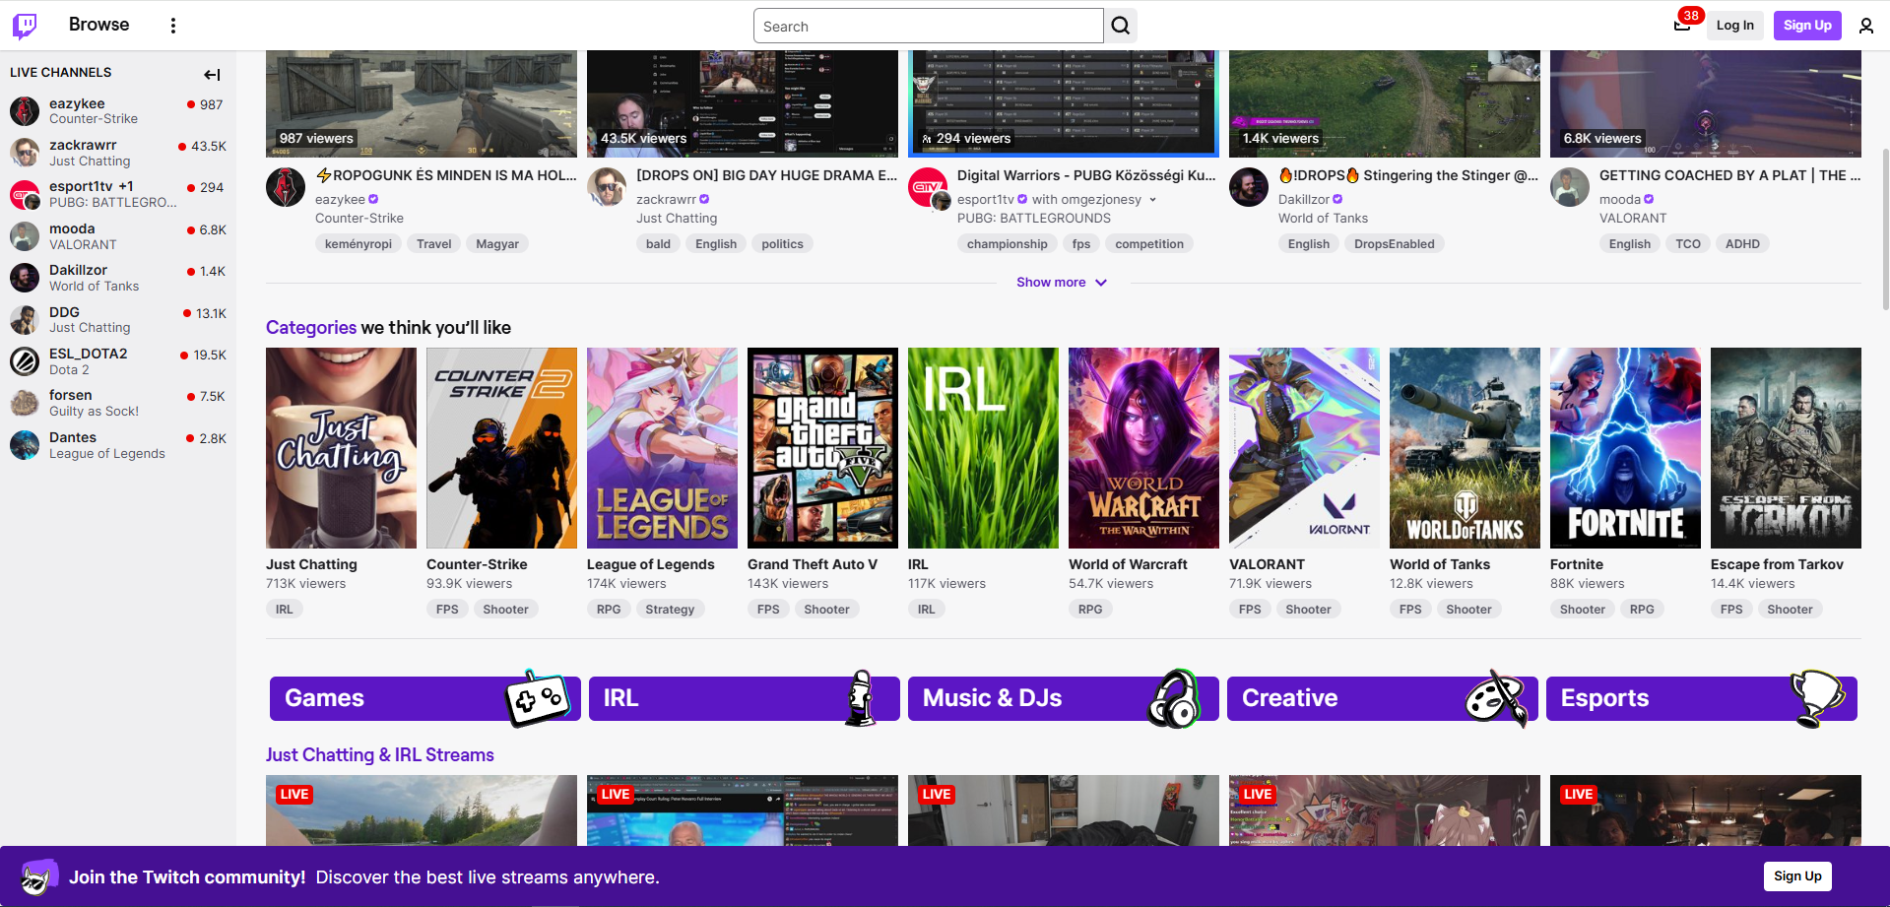Click esport1tv channel avatar below stream

928,187
